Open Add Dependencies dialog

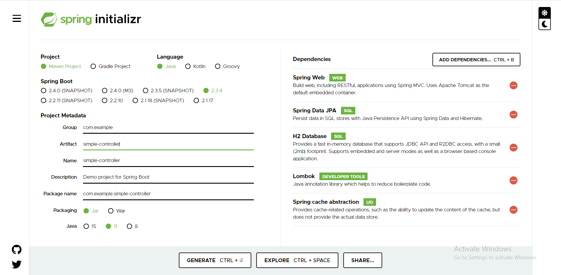(x=476, y=60)
